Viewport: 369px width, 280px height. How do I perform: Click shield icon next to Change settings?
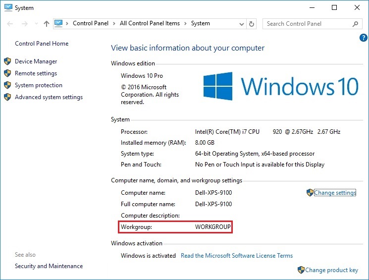[310, 193]
